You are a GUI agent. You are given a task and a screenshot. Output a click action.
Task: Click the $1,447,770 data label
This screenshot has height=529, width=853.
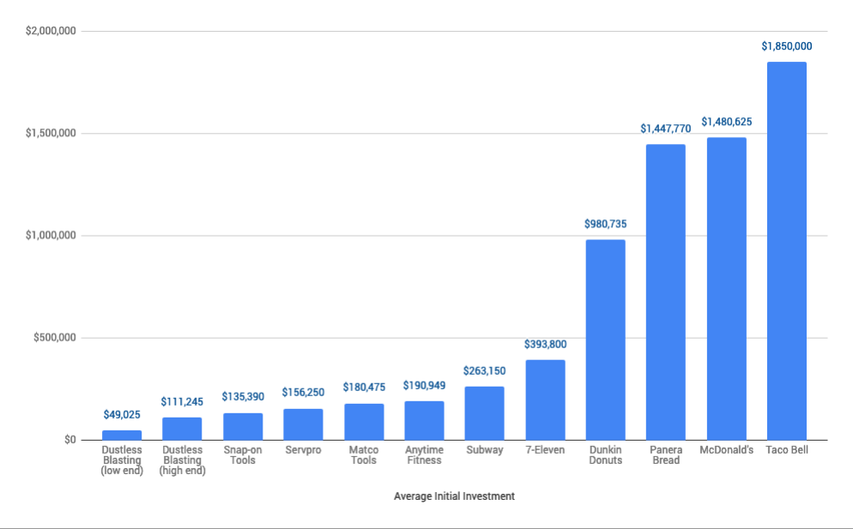tap(666, 129)
